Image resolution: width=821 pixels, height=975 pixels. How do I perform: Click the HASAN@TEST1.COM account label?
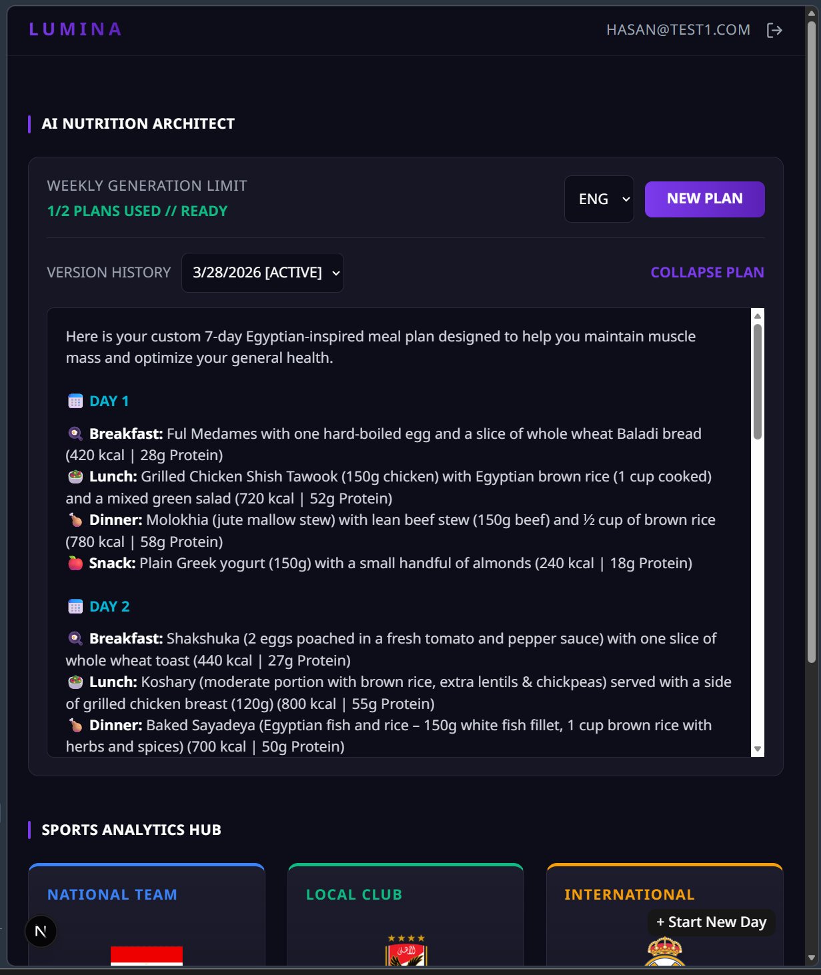point(678,30)
